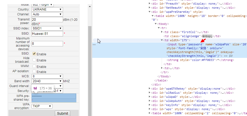247x116 pixels.
Task: Collapse the tbody element in the DOM tree
Action: 156,24
